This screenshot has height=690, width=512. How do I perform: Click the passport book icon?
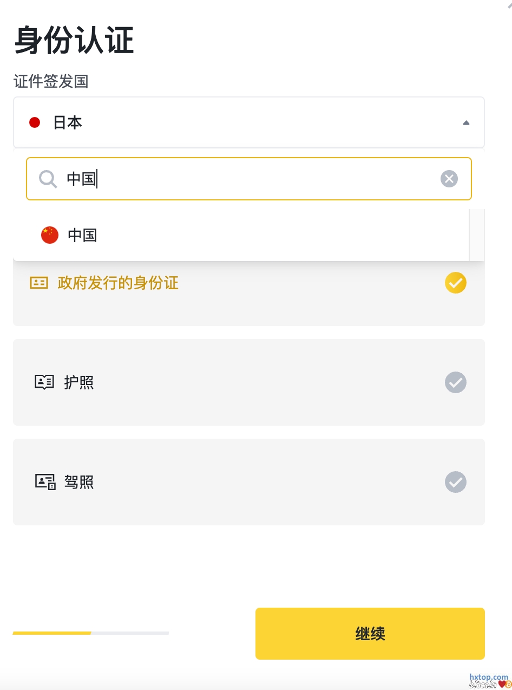44,382
